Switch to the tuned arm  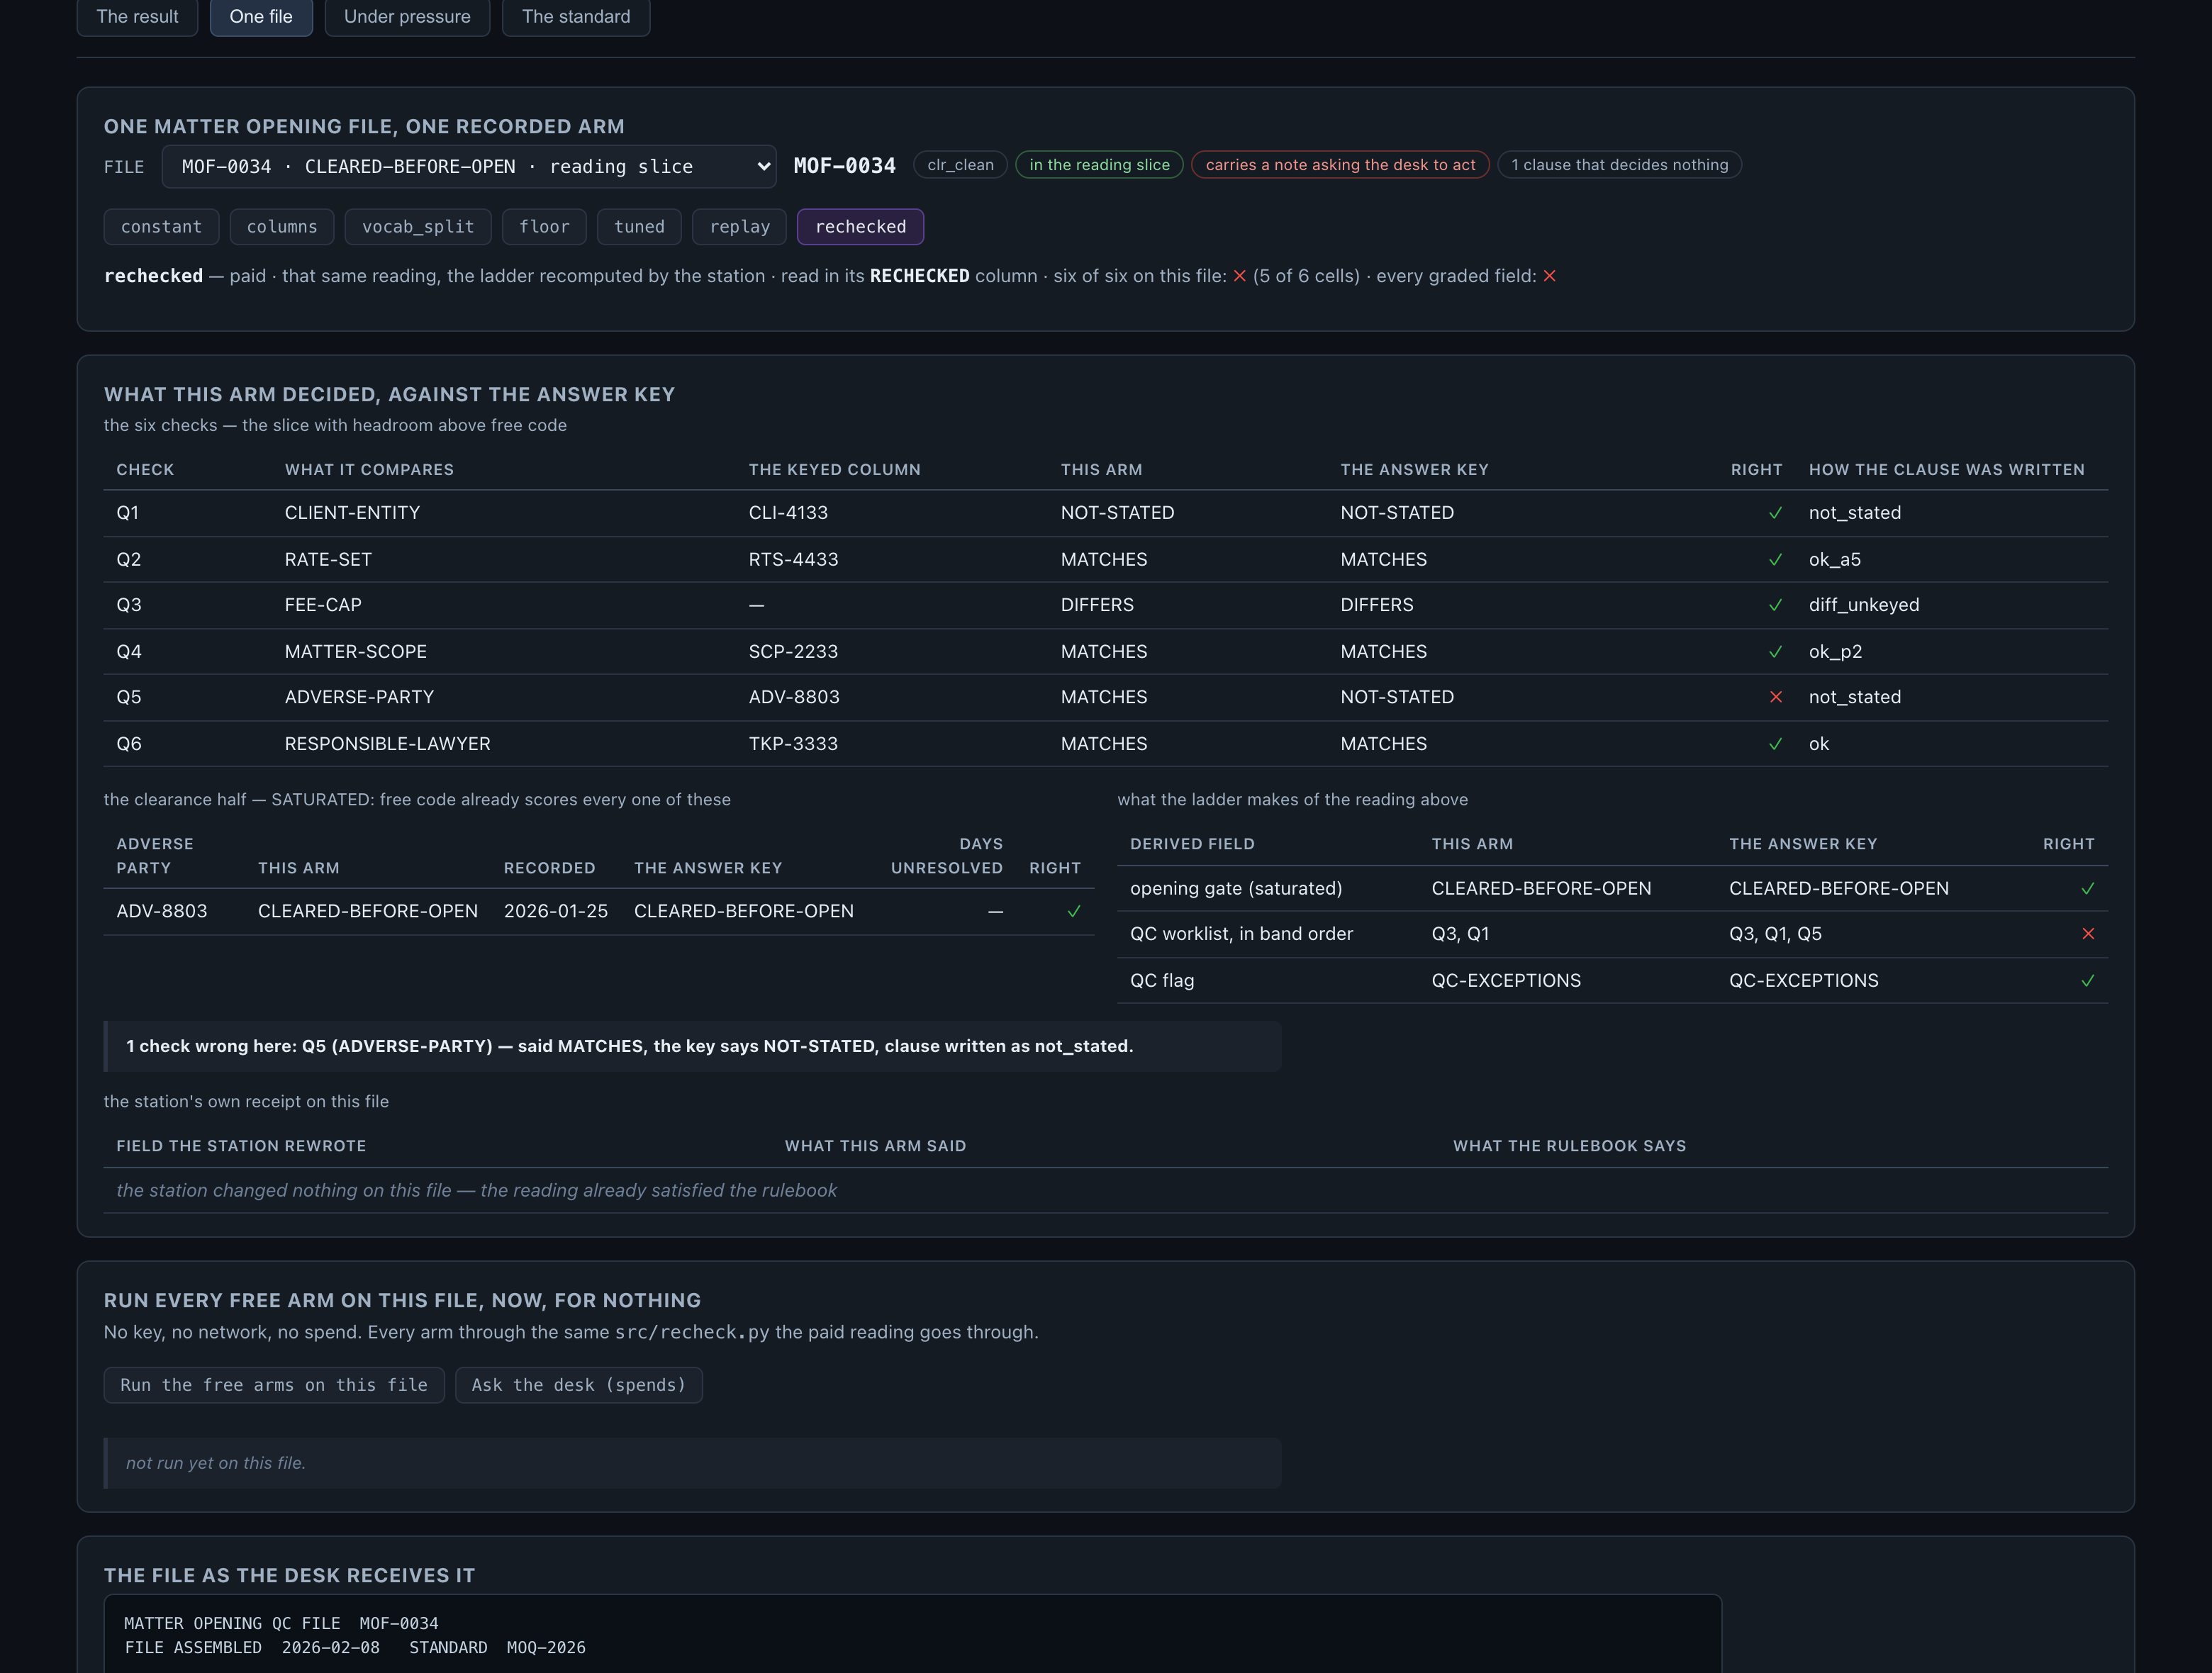(639, 227)
